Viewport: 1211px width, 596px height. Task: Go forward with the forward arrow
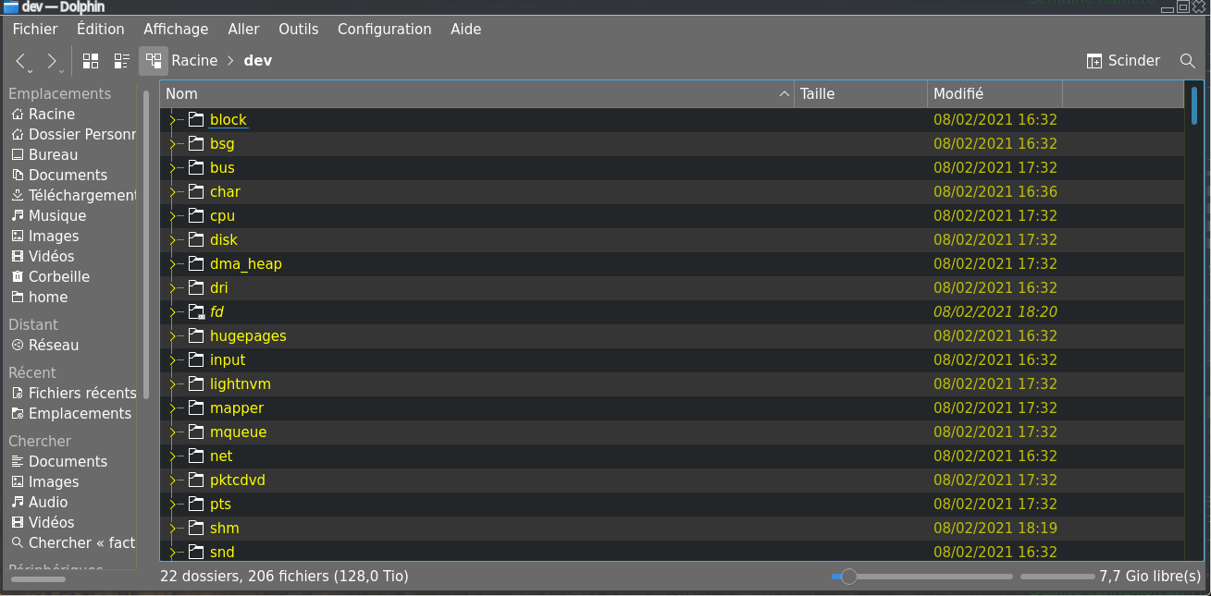51,61
